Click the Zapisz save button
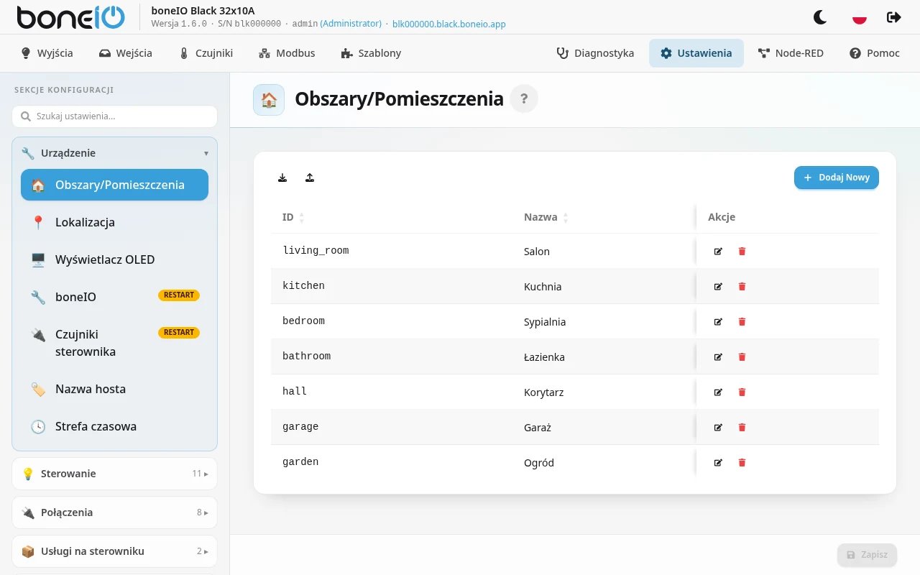920x575 pixels. 867,555
